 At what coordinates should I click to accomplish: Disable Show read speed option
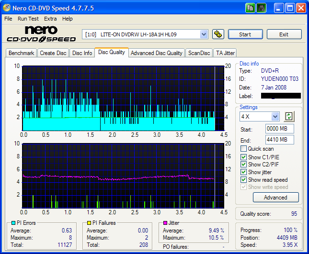coord(244,180)
